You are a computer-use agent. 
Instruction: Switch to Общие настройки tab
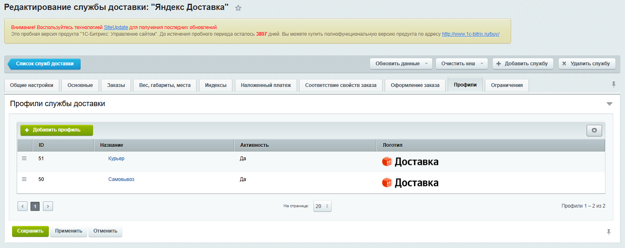32,85
